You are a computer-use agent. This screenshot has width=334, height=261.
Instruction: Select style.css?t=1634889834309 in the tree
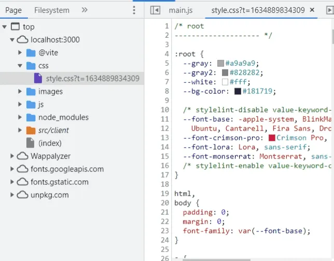93,79
